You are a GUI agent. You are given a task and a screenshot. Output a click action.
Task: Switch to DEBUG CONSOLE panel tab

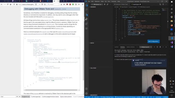(130, 47)
